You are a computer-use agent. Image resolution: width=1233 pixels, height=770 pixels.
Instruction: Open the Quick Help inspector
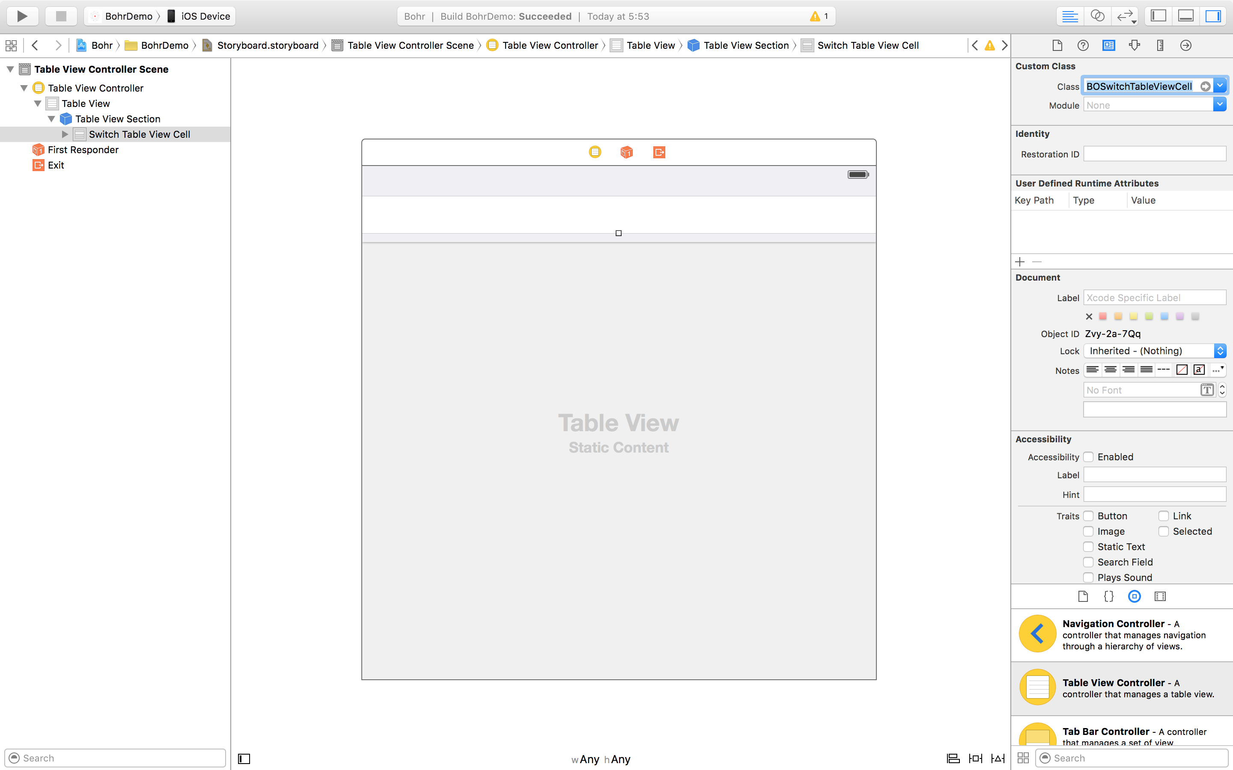(1083, 45)
